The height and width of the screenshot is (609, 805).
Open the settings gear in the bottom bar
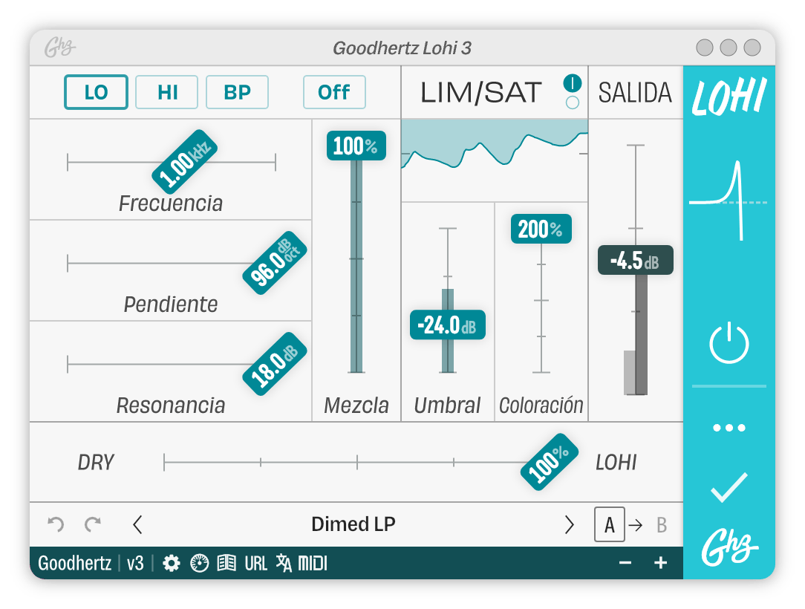[172, 563]
